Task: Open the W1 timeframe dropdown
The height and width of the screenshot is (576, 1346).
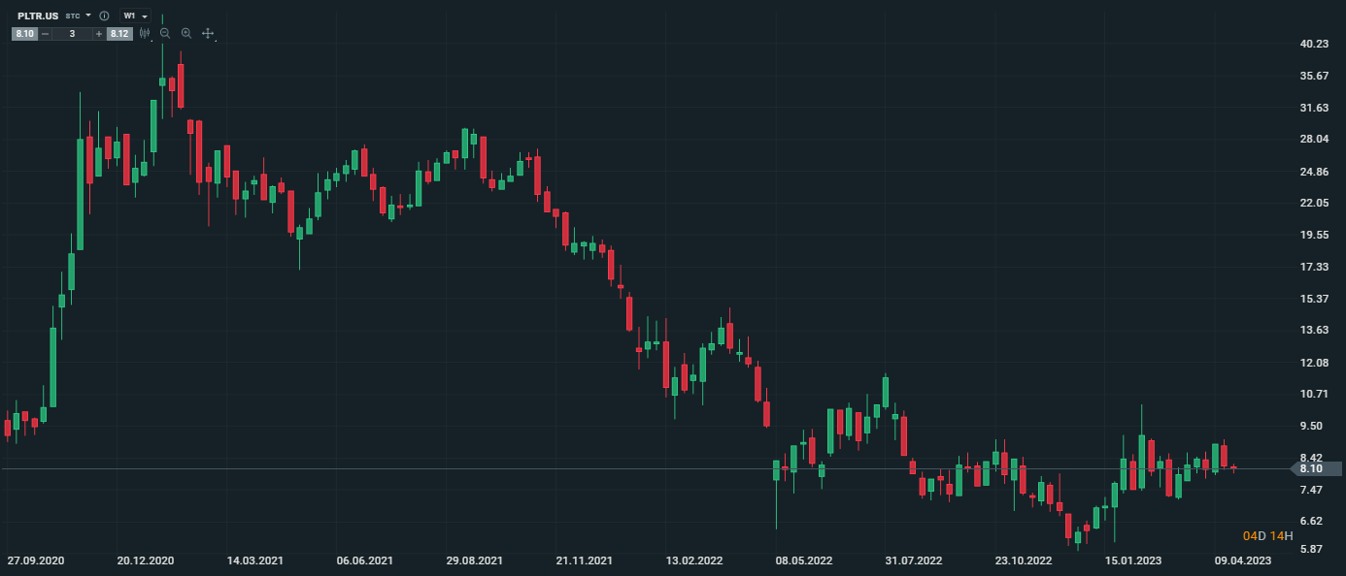Action: (x=129, y=16)
